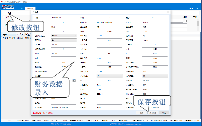The width and height of the screenshot is (202, 126).
Task: Maximize the main application window
Action: (x=192, y=2)
